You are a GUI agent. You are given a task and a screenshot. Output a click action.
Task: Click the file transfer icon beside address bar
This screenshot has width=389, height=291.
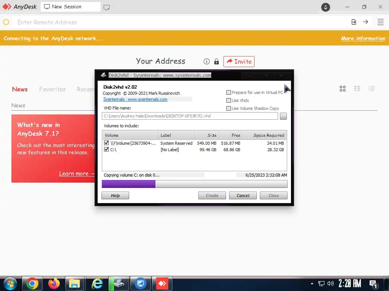pos(354,22)
